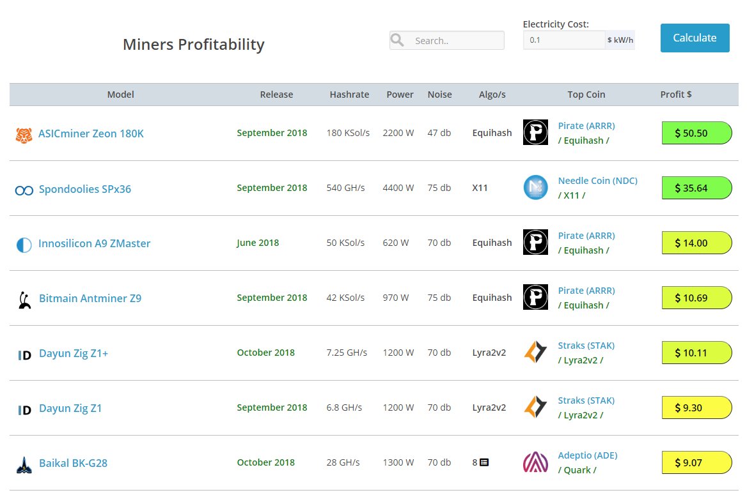Click the Adeptio (ADE) coin icon
754x495 pixels.
[535, 462]
